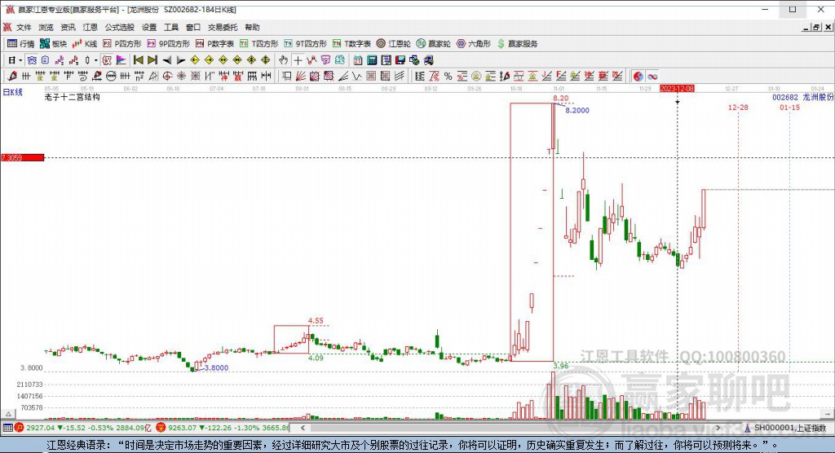Expand the candlestick style dropdown arrow
The image size is (835, 453).
pyautogui.click(x=95, y=59)
